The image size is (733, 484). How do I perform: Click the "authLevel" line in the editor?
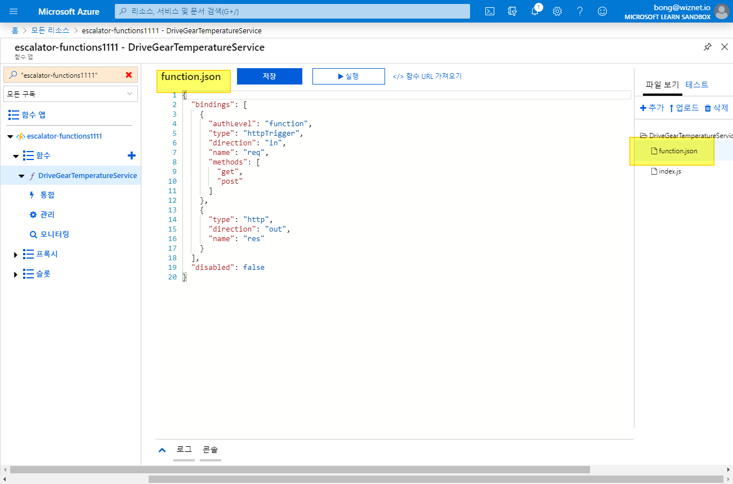click(x=260, y=123)
